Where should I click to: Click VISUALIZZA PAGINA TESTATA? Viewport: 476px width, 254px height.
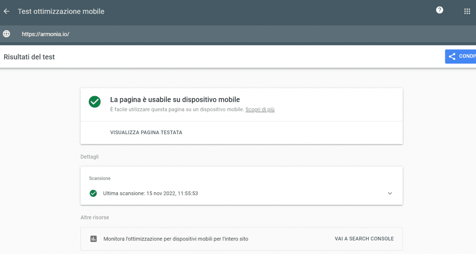click(146, 132)
